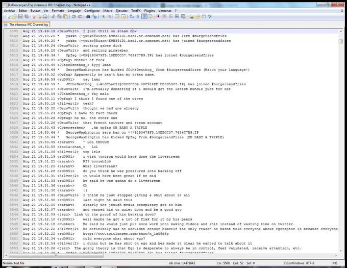
Task: Stop macro recording square icon
Action: pos(164,16)
